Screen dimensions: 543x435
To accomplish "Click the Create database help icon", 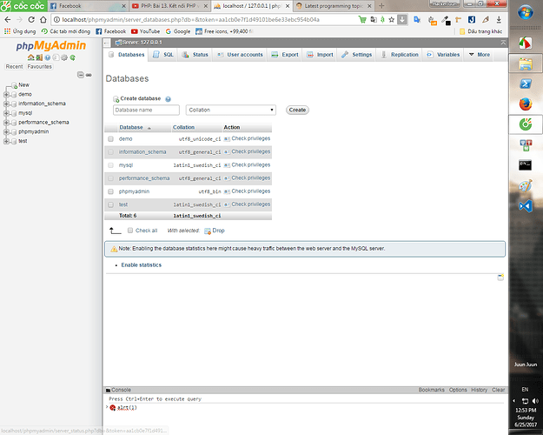I will 168,99.
